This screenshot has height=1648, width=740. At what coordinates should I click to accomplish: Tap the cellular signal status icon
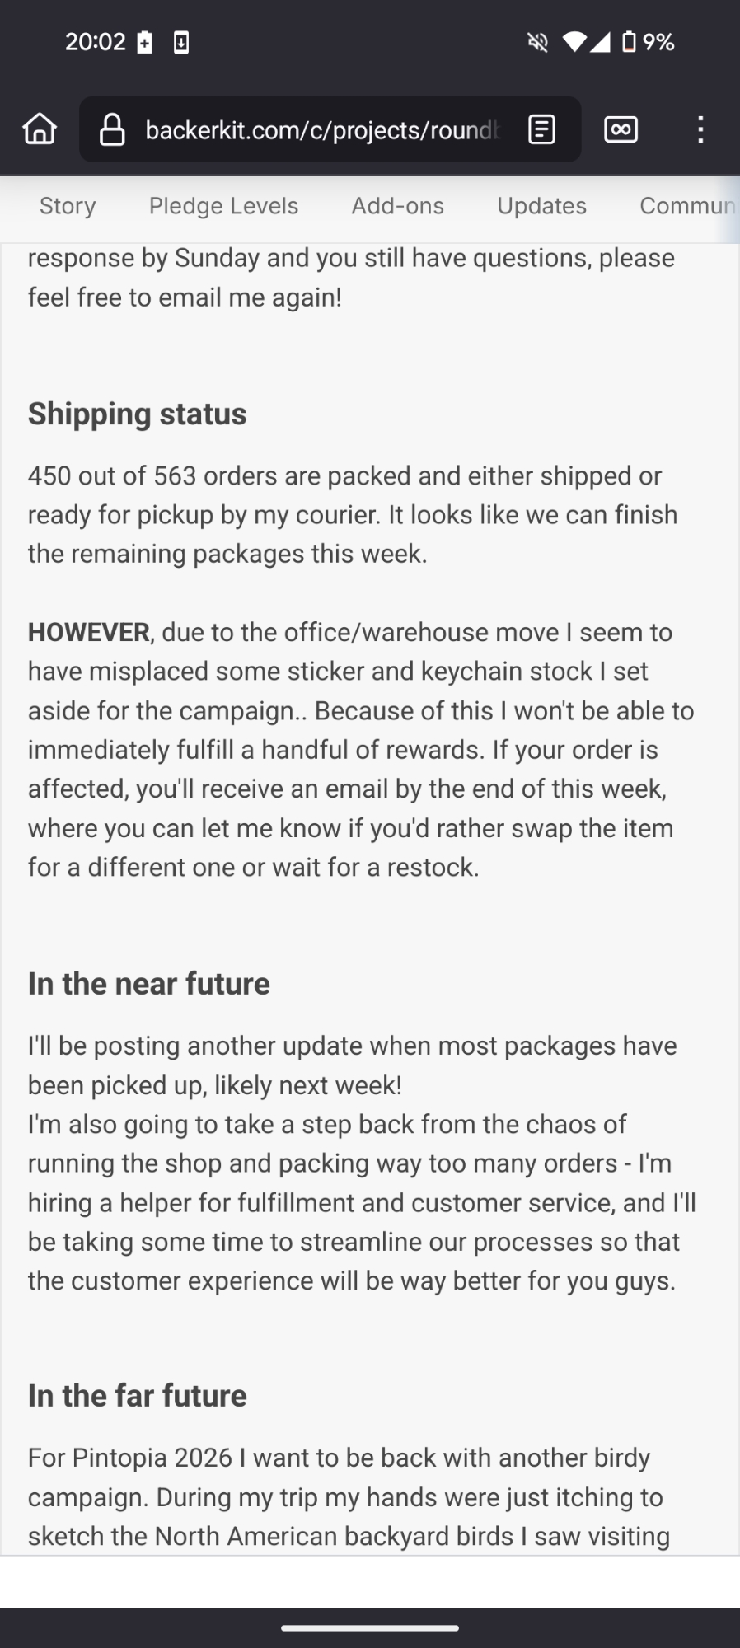[x=601, y=42]
